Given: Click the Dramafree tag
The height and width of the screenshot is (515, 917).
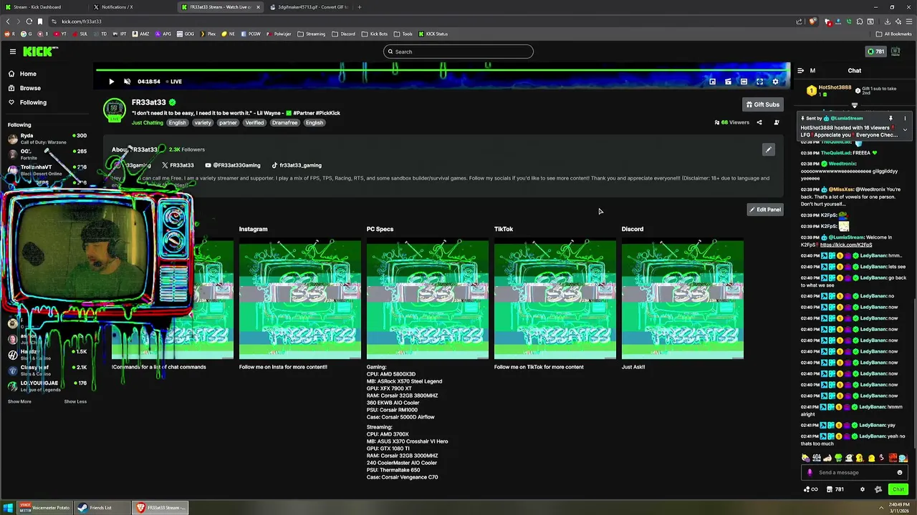Looking at the screenshot, I should 284,122.
